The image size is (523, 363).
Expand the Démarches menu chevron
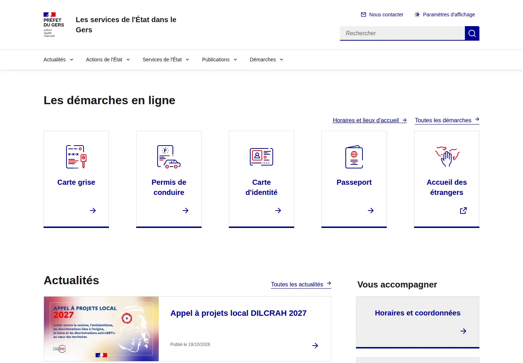click(x=281, y=60)
